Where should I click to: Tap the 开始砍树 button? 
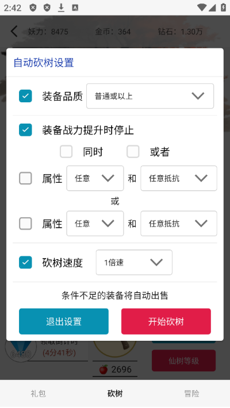click(166, 321)
